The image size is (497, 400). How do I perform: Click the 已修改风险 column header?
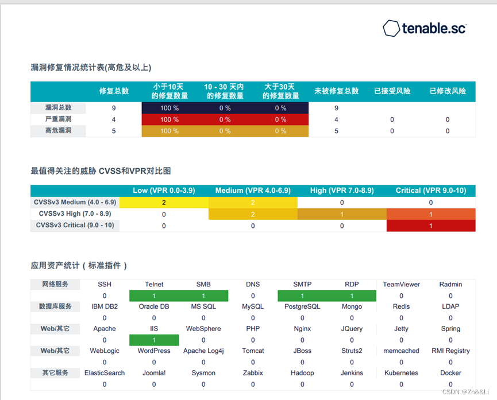point(448,91)
